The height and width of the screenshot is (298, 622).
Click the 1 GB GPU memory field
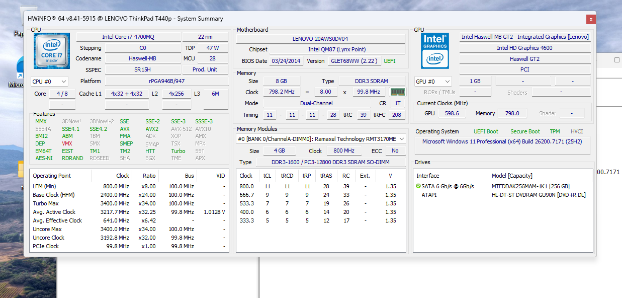point(475,81)
